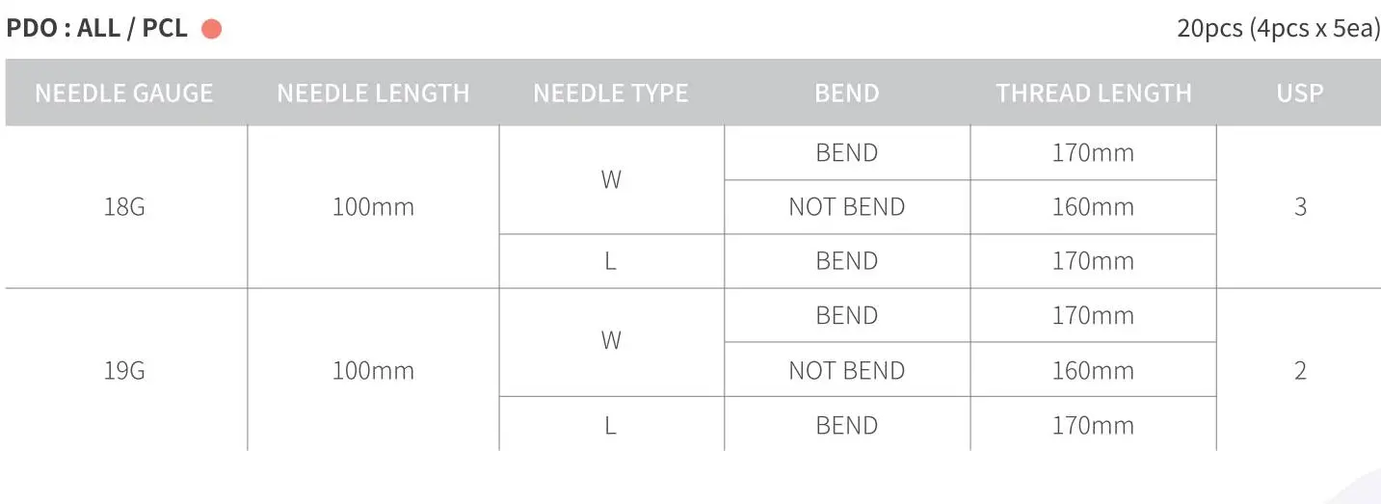This screenshot has height=504, width=1381.
Task: Select the L needle type cell for 19G
Action: 611,425
